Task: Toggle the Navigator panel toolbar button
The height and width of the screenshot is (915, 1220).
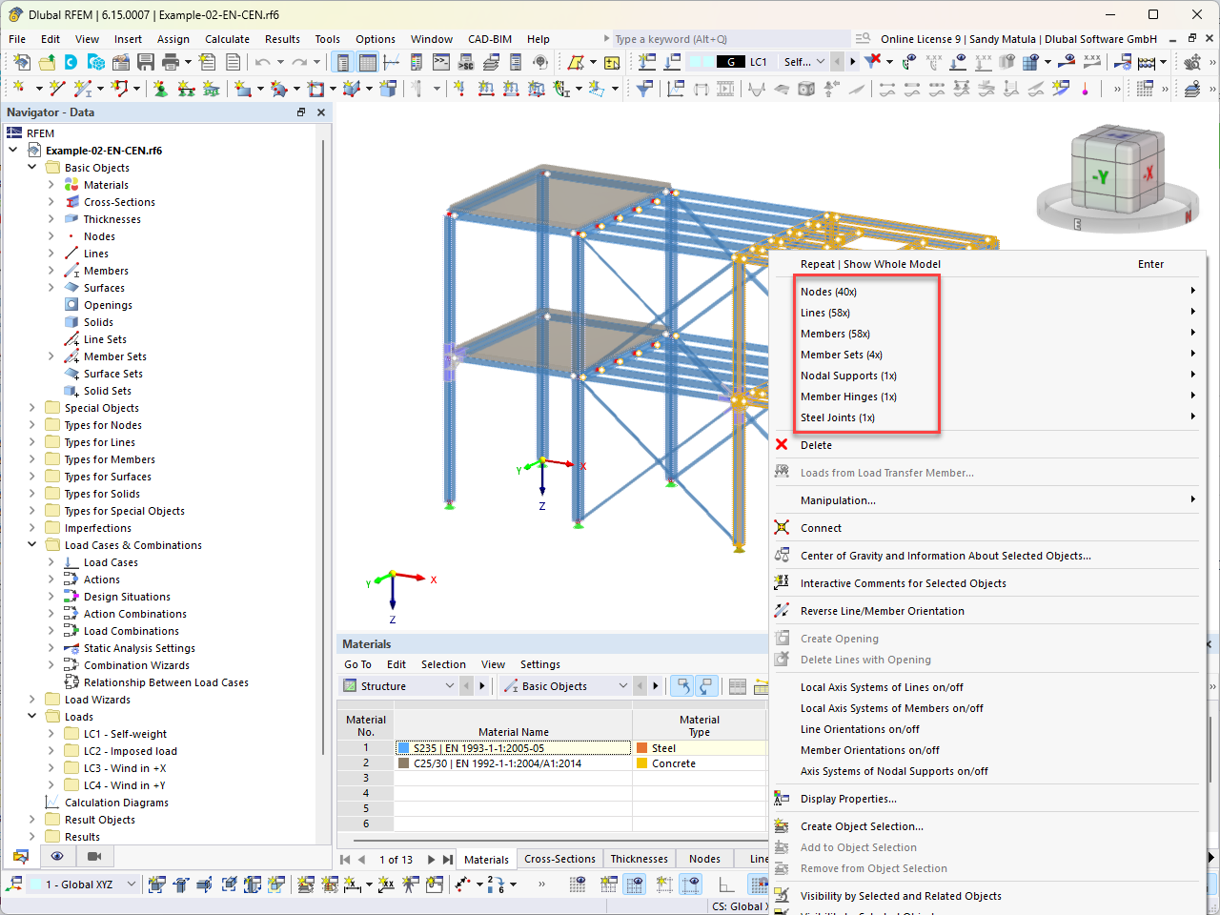Action: click(343, 62)
